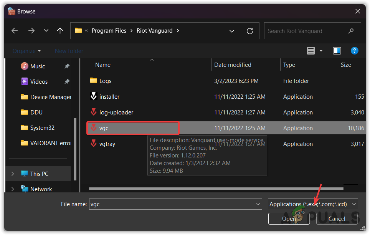The width and height of the screenshot is (370, 235).
Task: Click the Search Riot Vanguard field
Action: click(307, 31)
